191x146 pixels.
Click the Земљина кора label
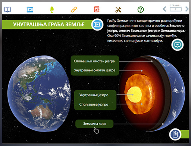[94, 124]
